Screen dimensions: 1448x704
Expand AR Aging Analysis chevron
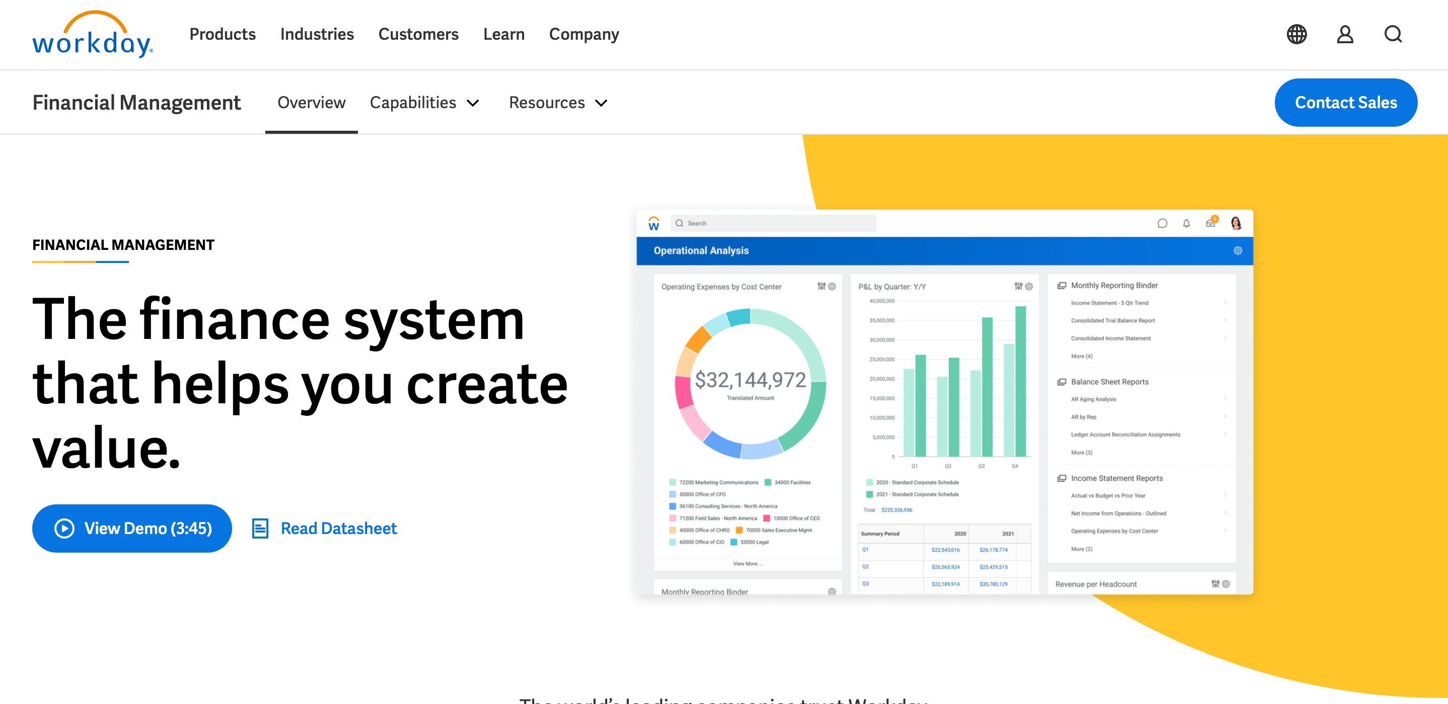(x=1225, y=399)
